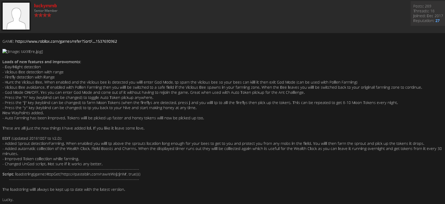Click 'Loads of new features and improvements' heading
Image resolution: width=445 pixels, height=204 pixels.
42,62
